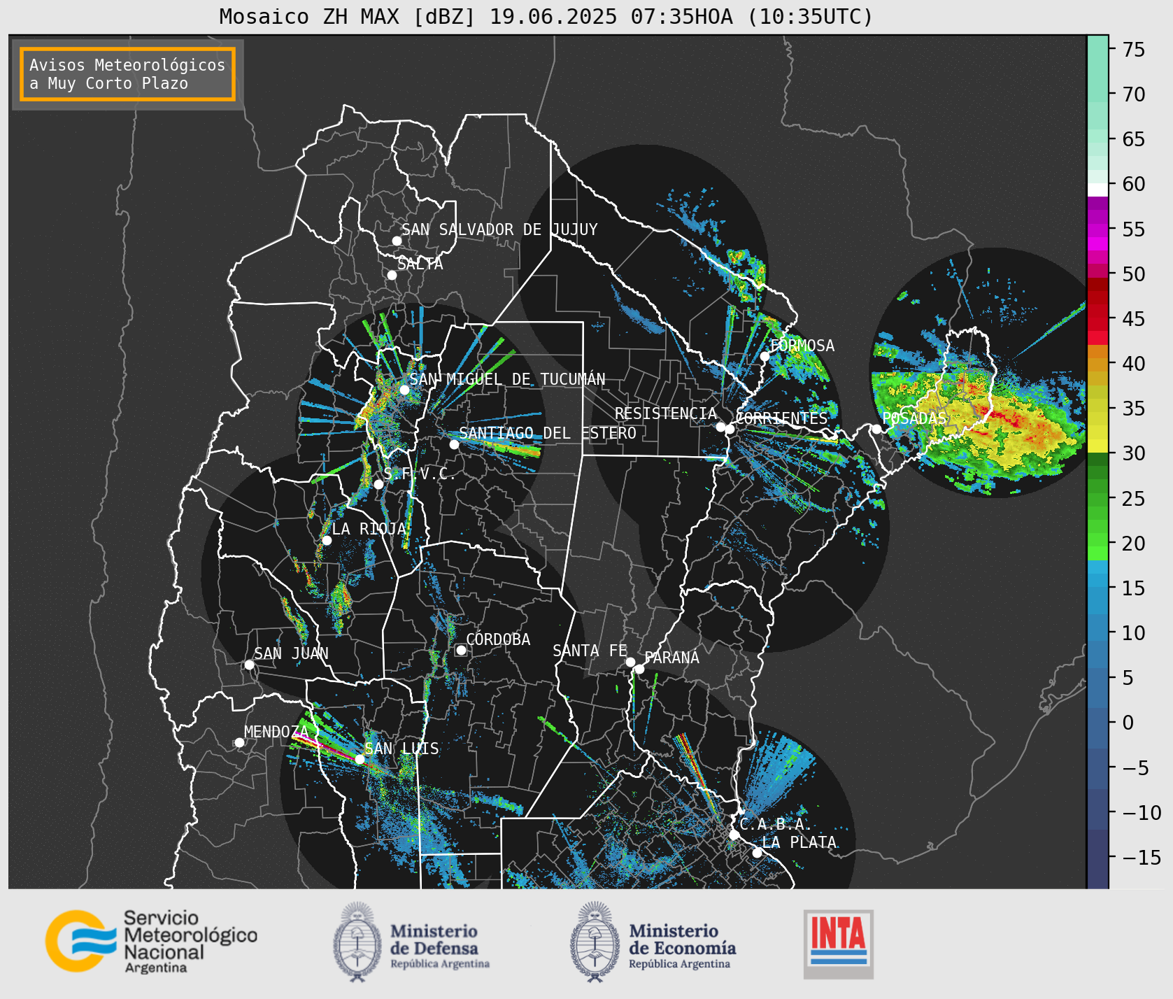Viewport: 1173px width, 999px height.
Task: Click the S.F.V.C. city marker
Action: (x=378, y=484)
